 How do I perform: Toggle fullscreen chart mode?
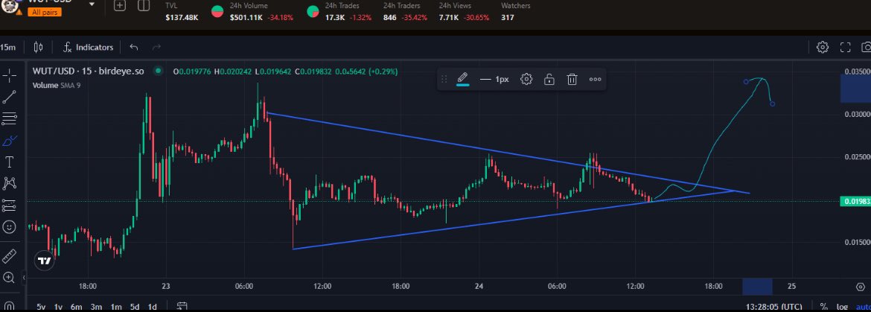point(846,47)
